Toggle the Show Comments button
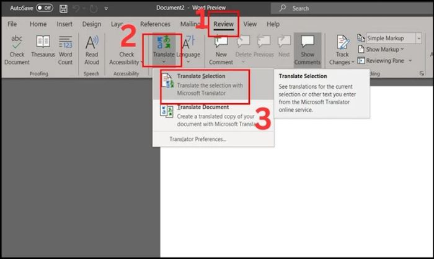434x259 pixels. (308, 50)
